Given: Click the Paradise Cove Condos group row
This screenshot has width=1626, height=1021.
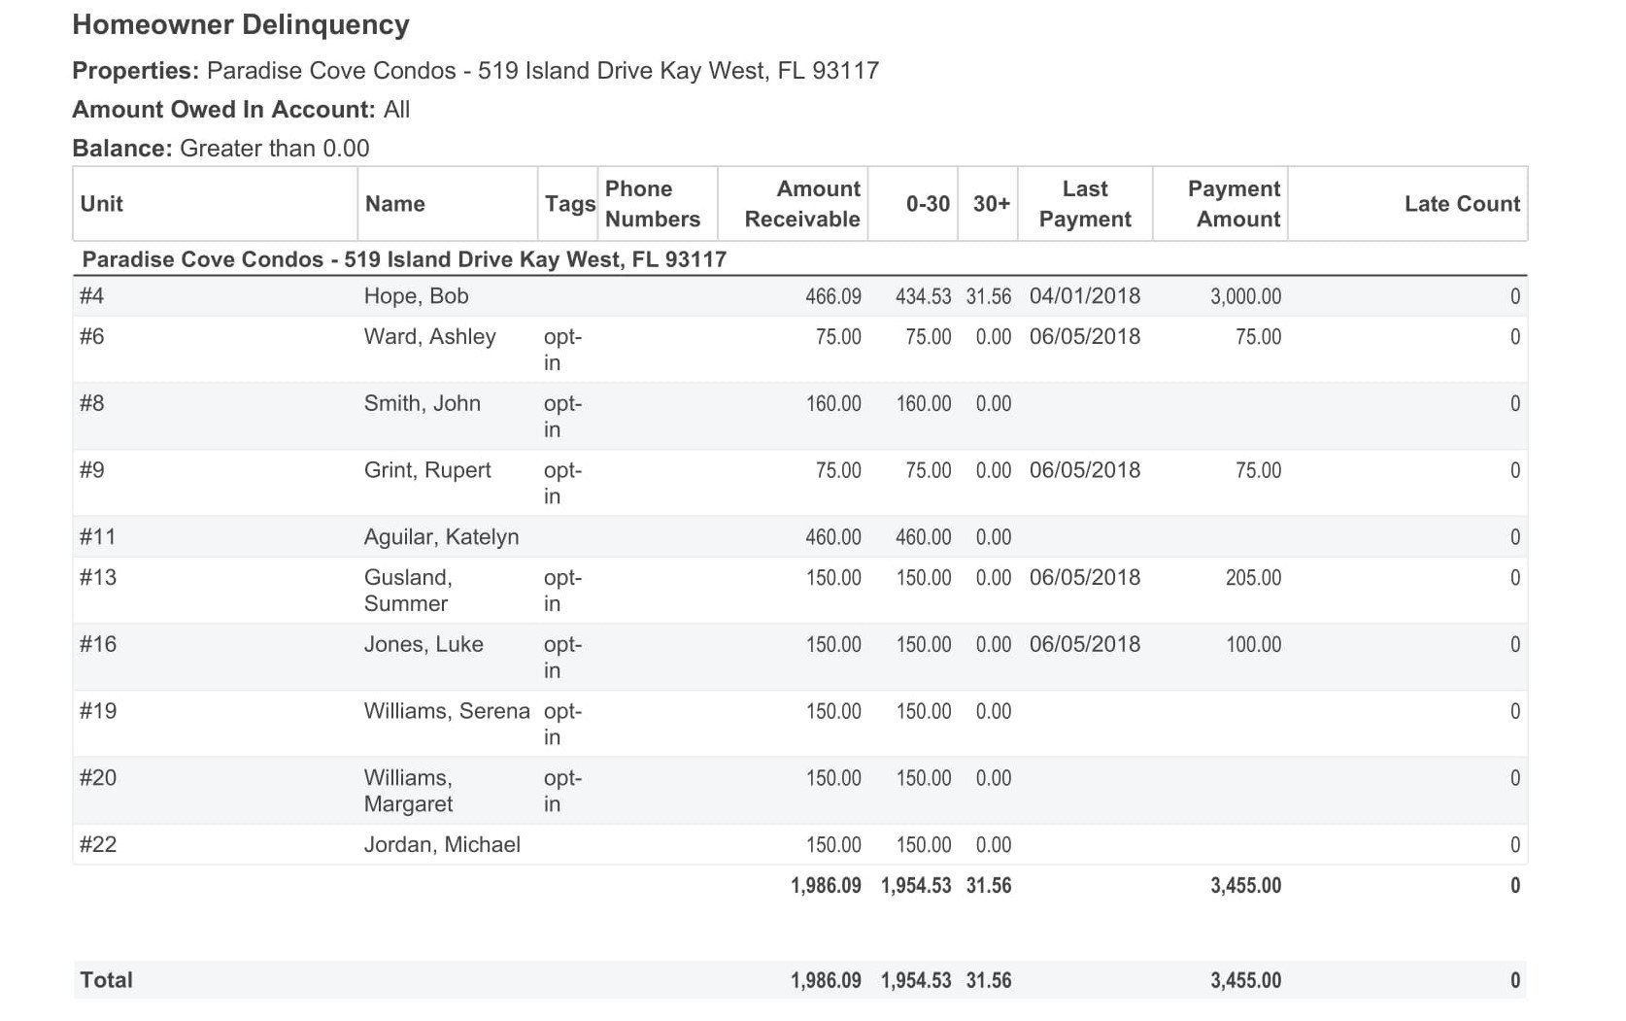Looking at the screenshot, I should (x=404, y=260).
